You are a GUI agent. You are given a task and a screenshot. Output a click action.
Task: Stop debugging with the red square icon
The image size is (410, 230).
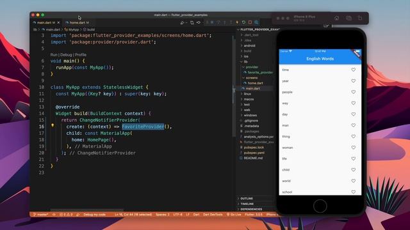(250, 22)
